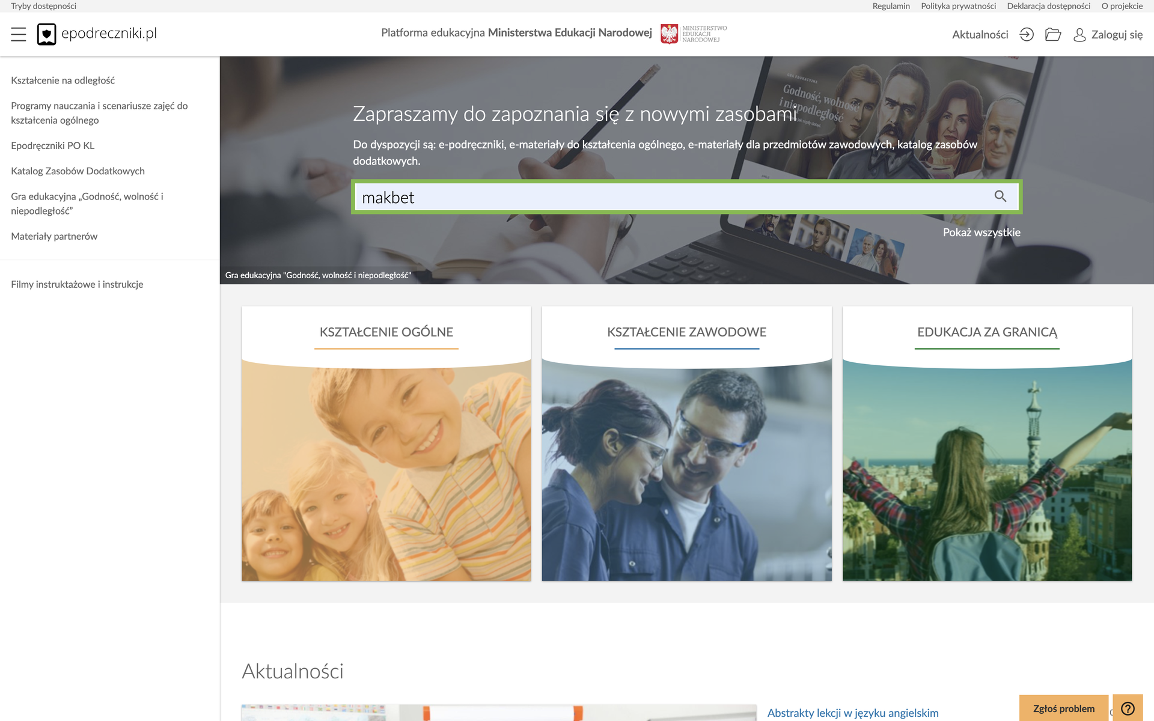Open the folder icon in header
This screenshot has width=1154, height=721.
pos(1053,34)
